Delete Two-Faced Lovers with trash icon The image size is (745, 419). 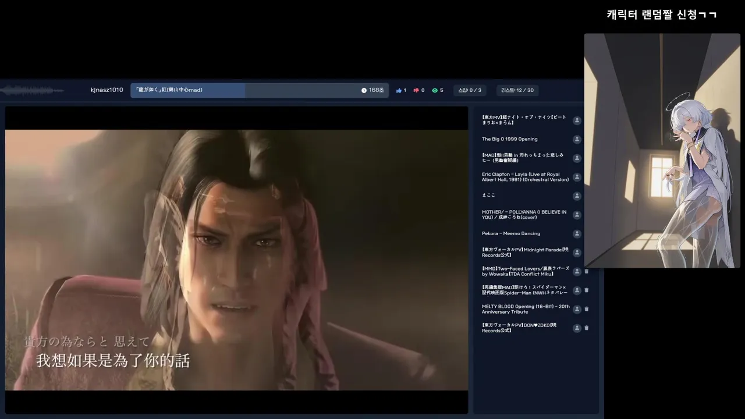(x=587, y=271)
